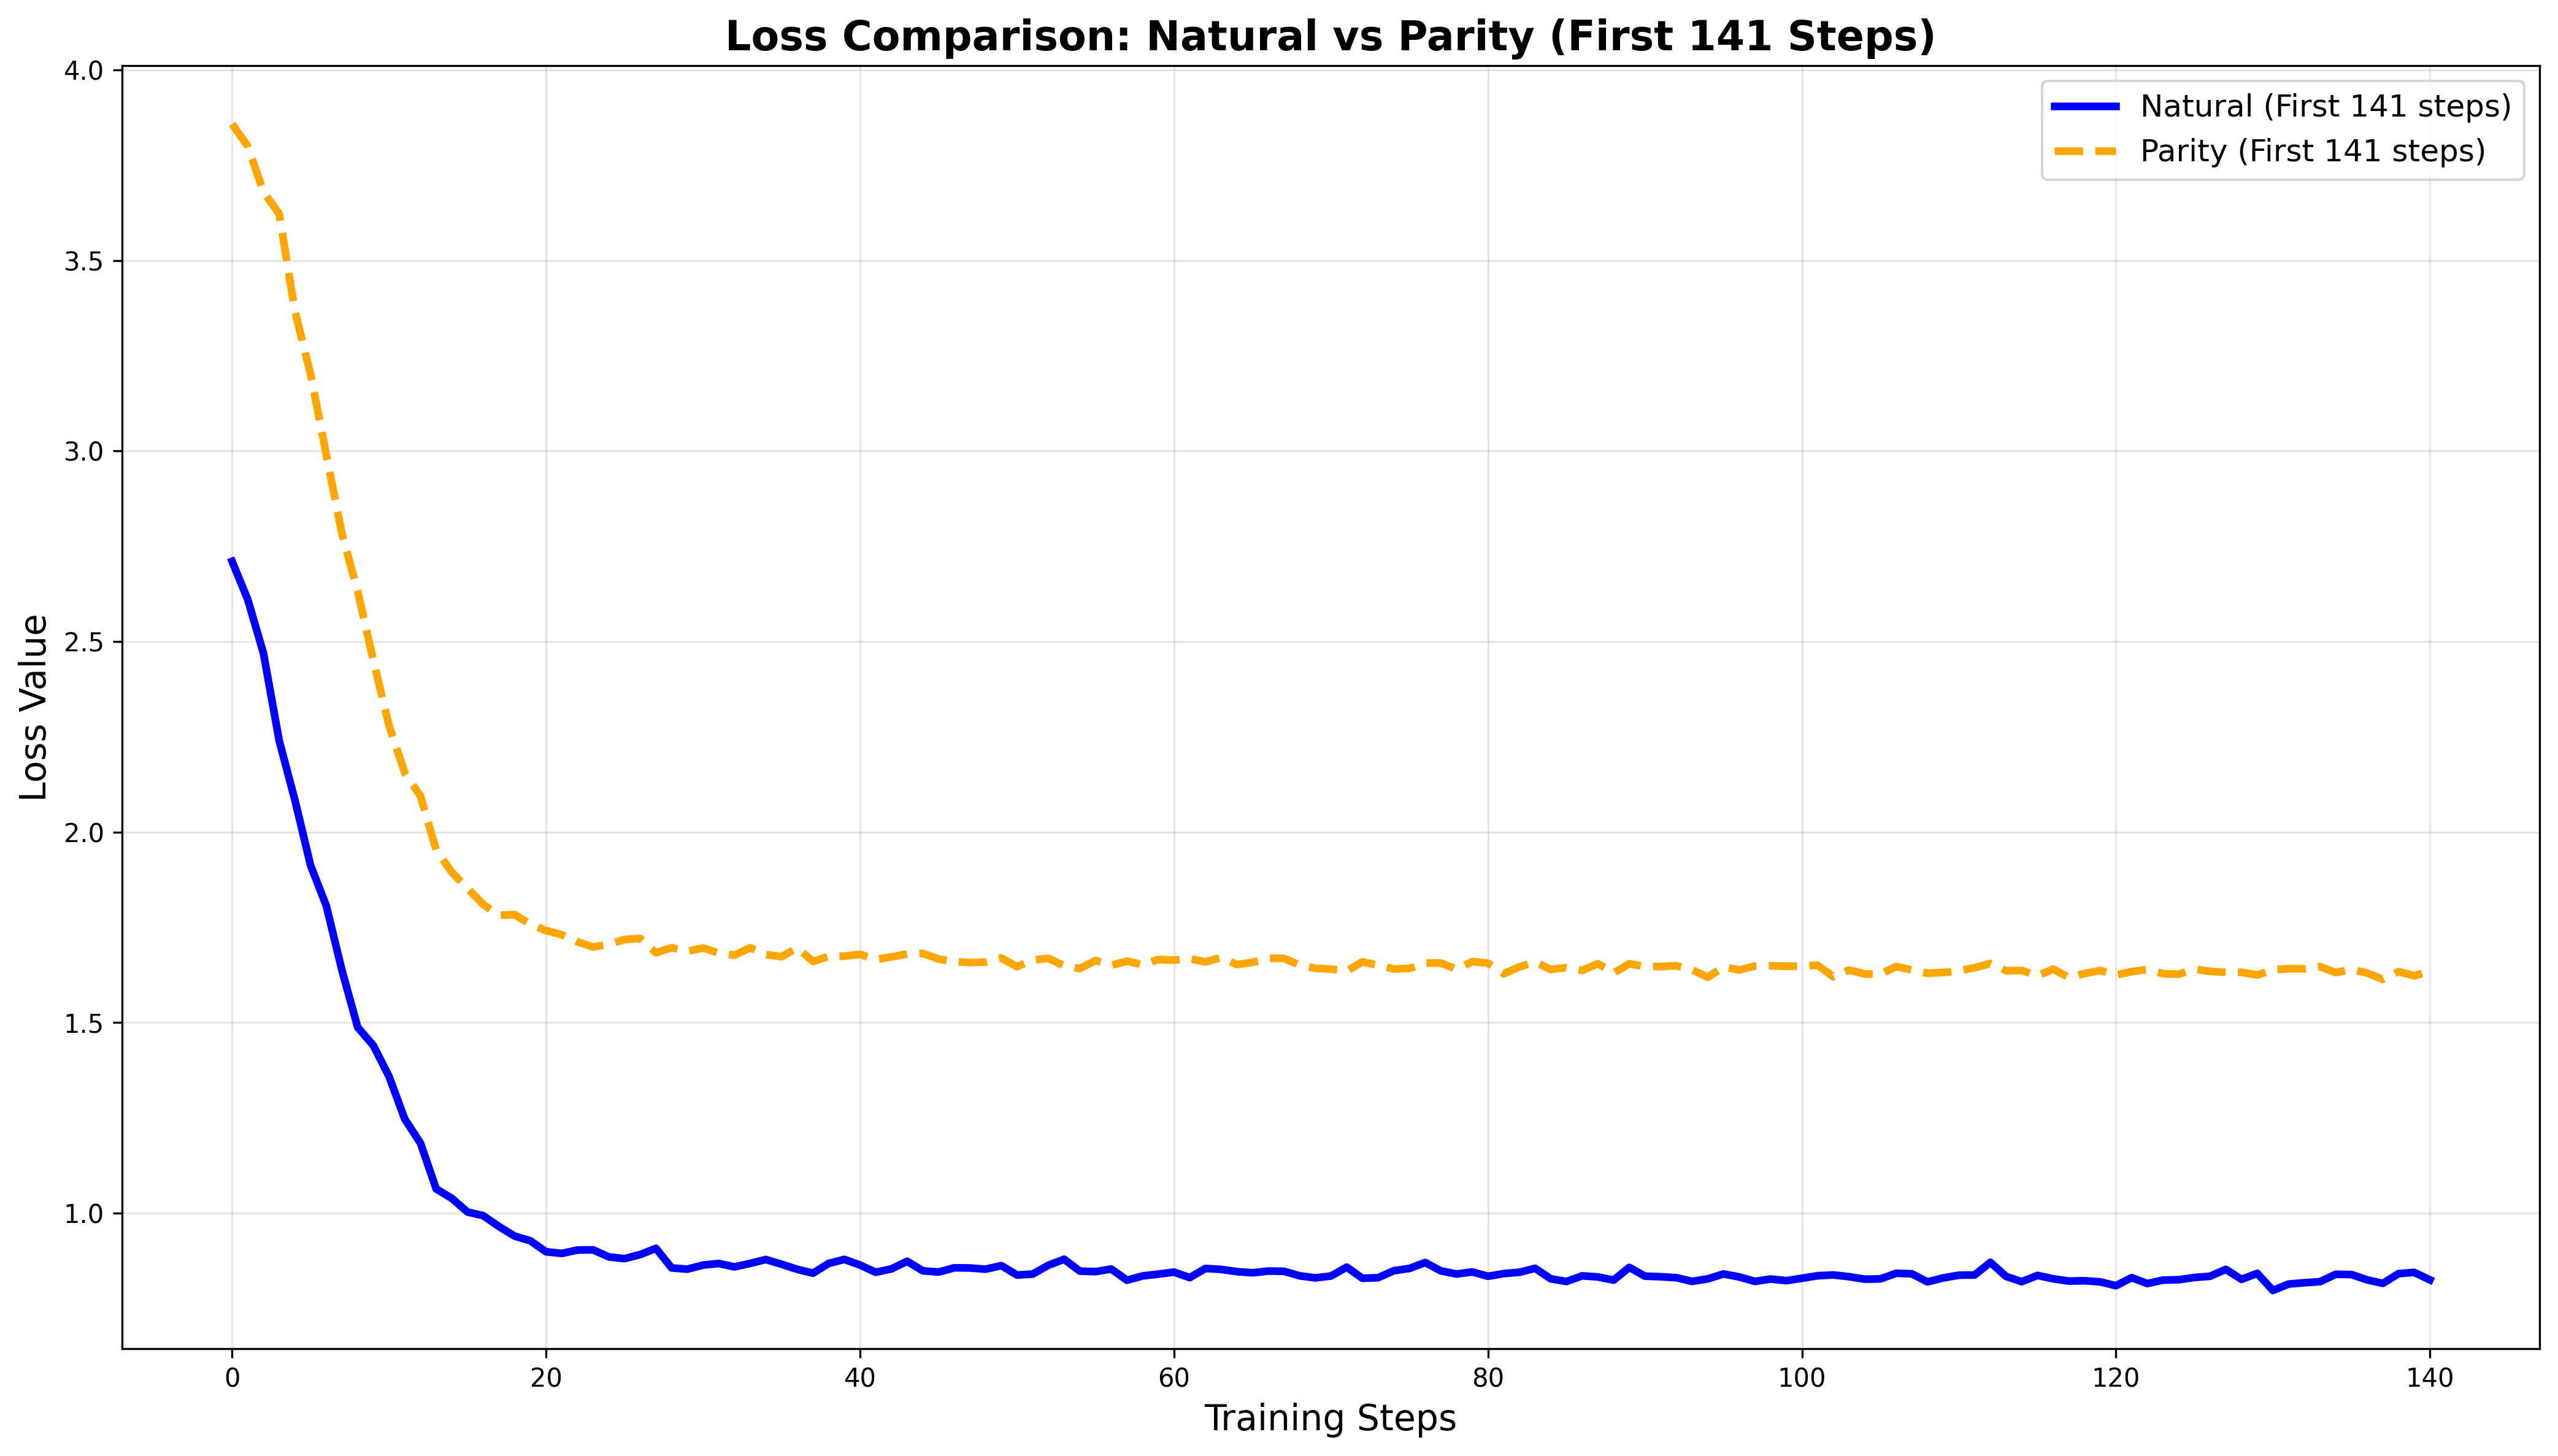The image size is (2558, 1456).
Task: Click the y-axis tick label 4.0
Action: point(85,71)
